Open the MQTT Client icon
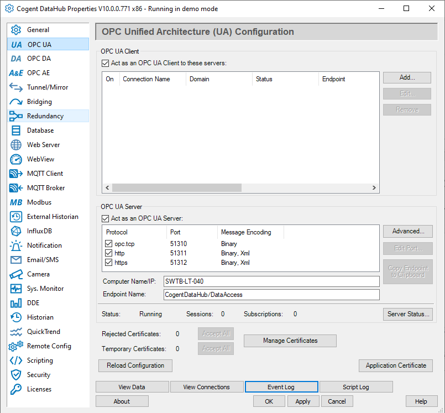This screenshot has width=445, height=413. [16, 174]
